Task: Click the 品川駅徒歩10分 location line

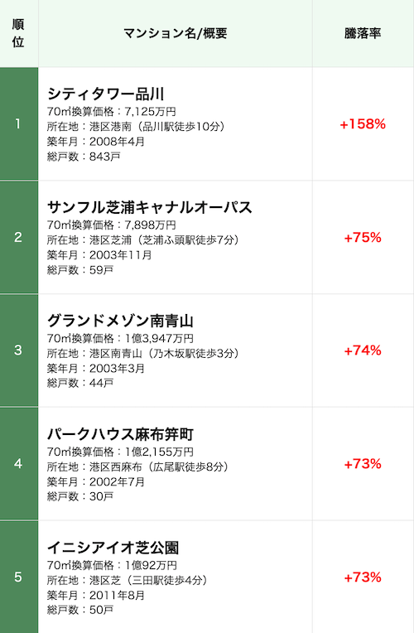Action: 136,127
